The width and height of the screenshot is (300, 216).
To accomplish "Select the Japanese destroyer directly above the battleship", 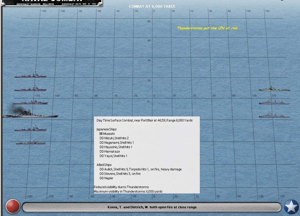I will point(30,102).
